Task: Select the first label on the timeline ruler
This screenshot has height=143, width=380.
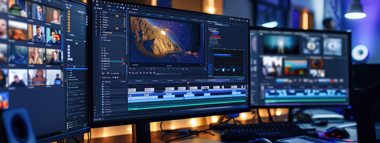Action: click(x=138, y=81)
